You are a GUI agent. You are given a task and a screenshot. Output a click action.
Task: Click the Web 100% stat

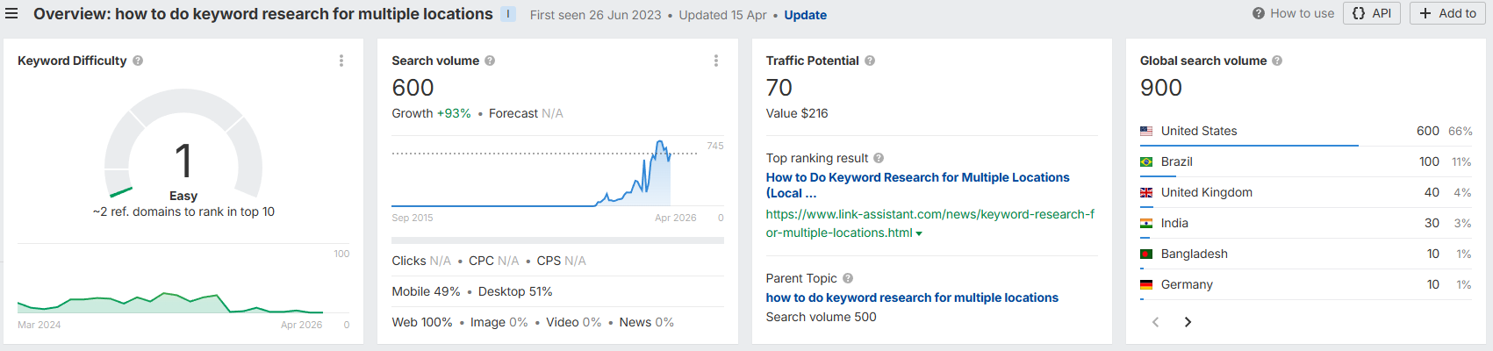pyautogui.click(x=422, y=322)
